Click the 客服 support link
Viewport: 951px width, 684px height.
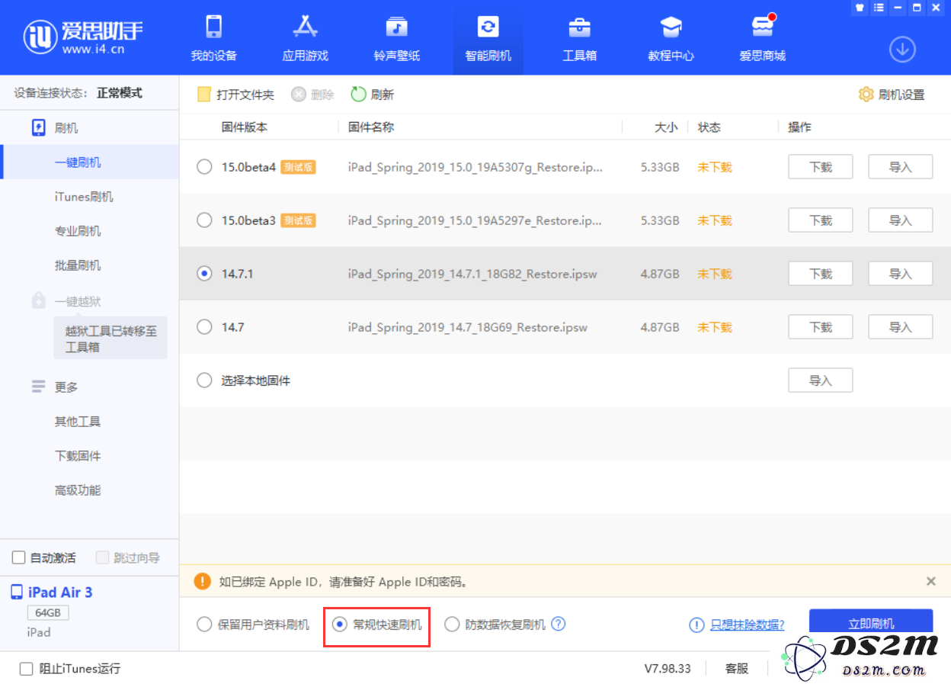[737, 669]
